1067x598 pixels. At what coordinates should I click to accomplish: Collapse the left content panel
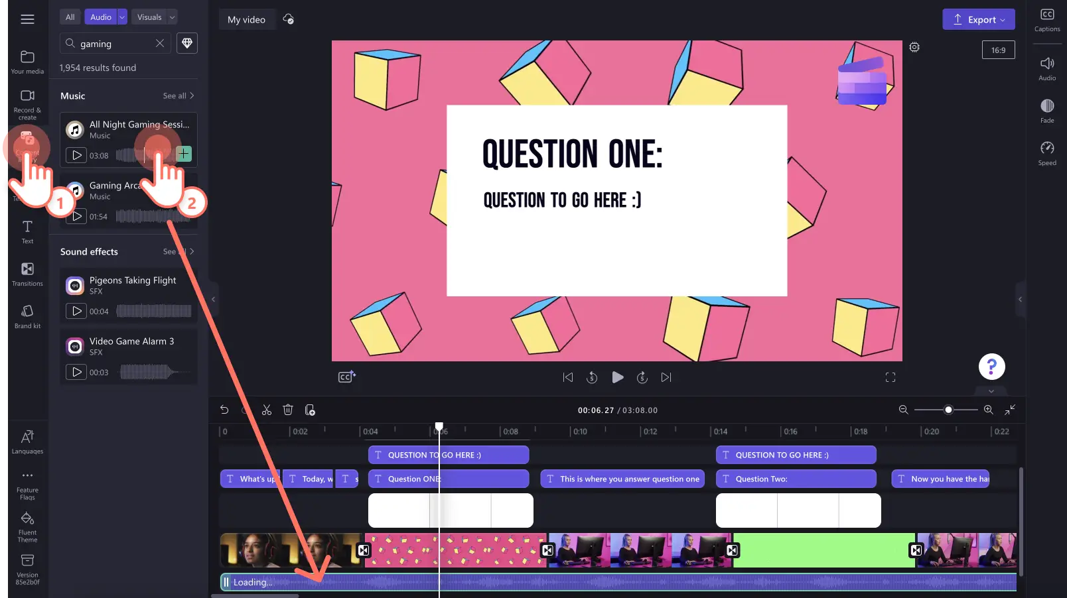click(213, 300)
